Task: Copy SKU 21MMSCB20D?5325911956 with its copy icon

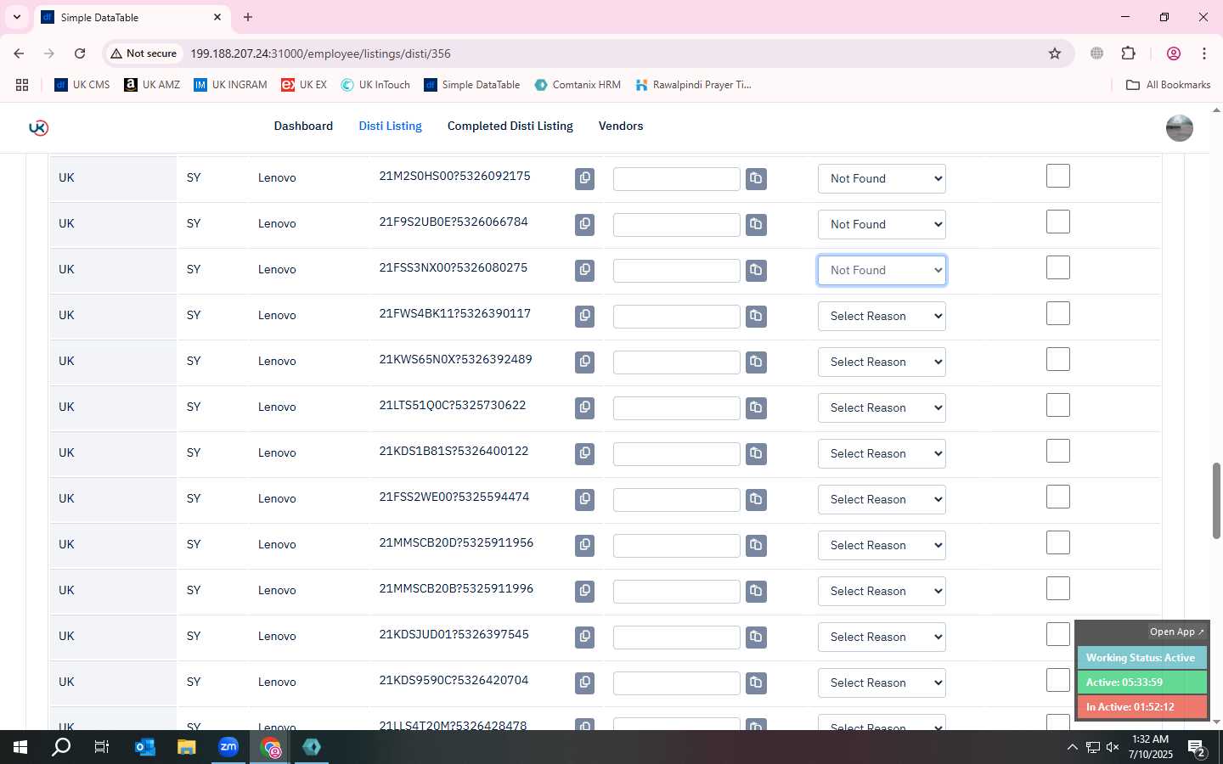Action: click(584, 545)
